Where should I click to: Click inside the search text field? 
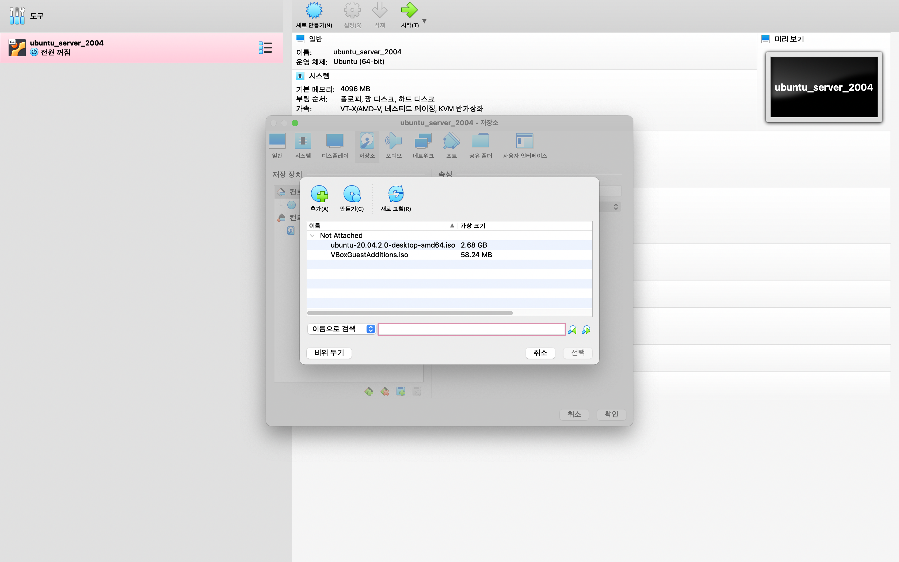click(x=471, y=329)
